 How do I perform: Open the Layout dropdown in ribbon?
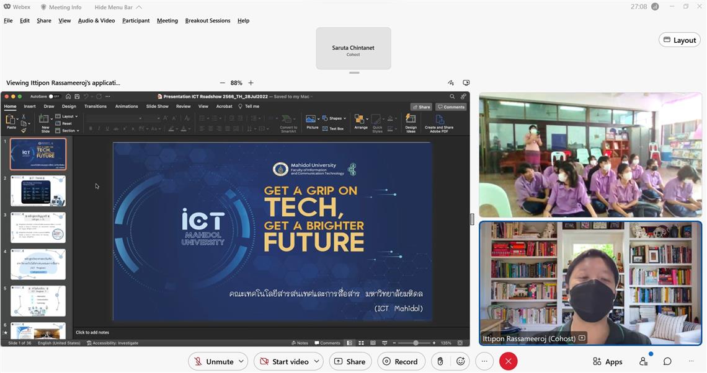click(x=66, y=116)
